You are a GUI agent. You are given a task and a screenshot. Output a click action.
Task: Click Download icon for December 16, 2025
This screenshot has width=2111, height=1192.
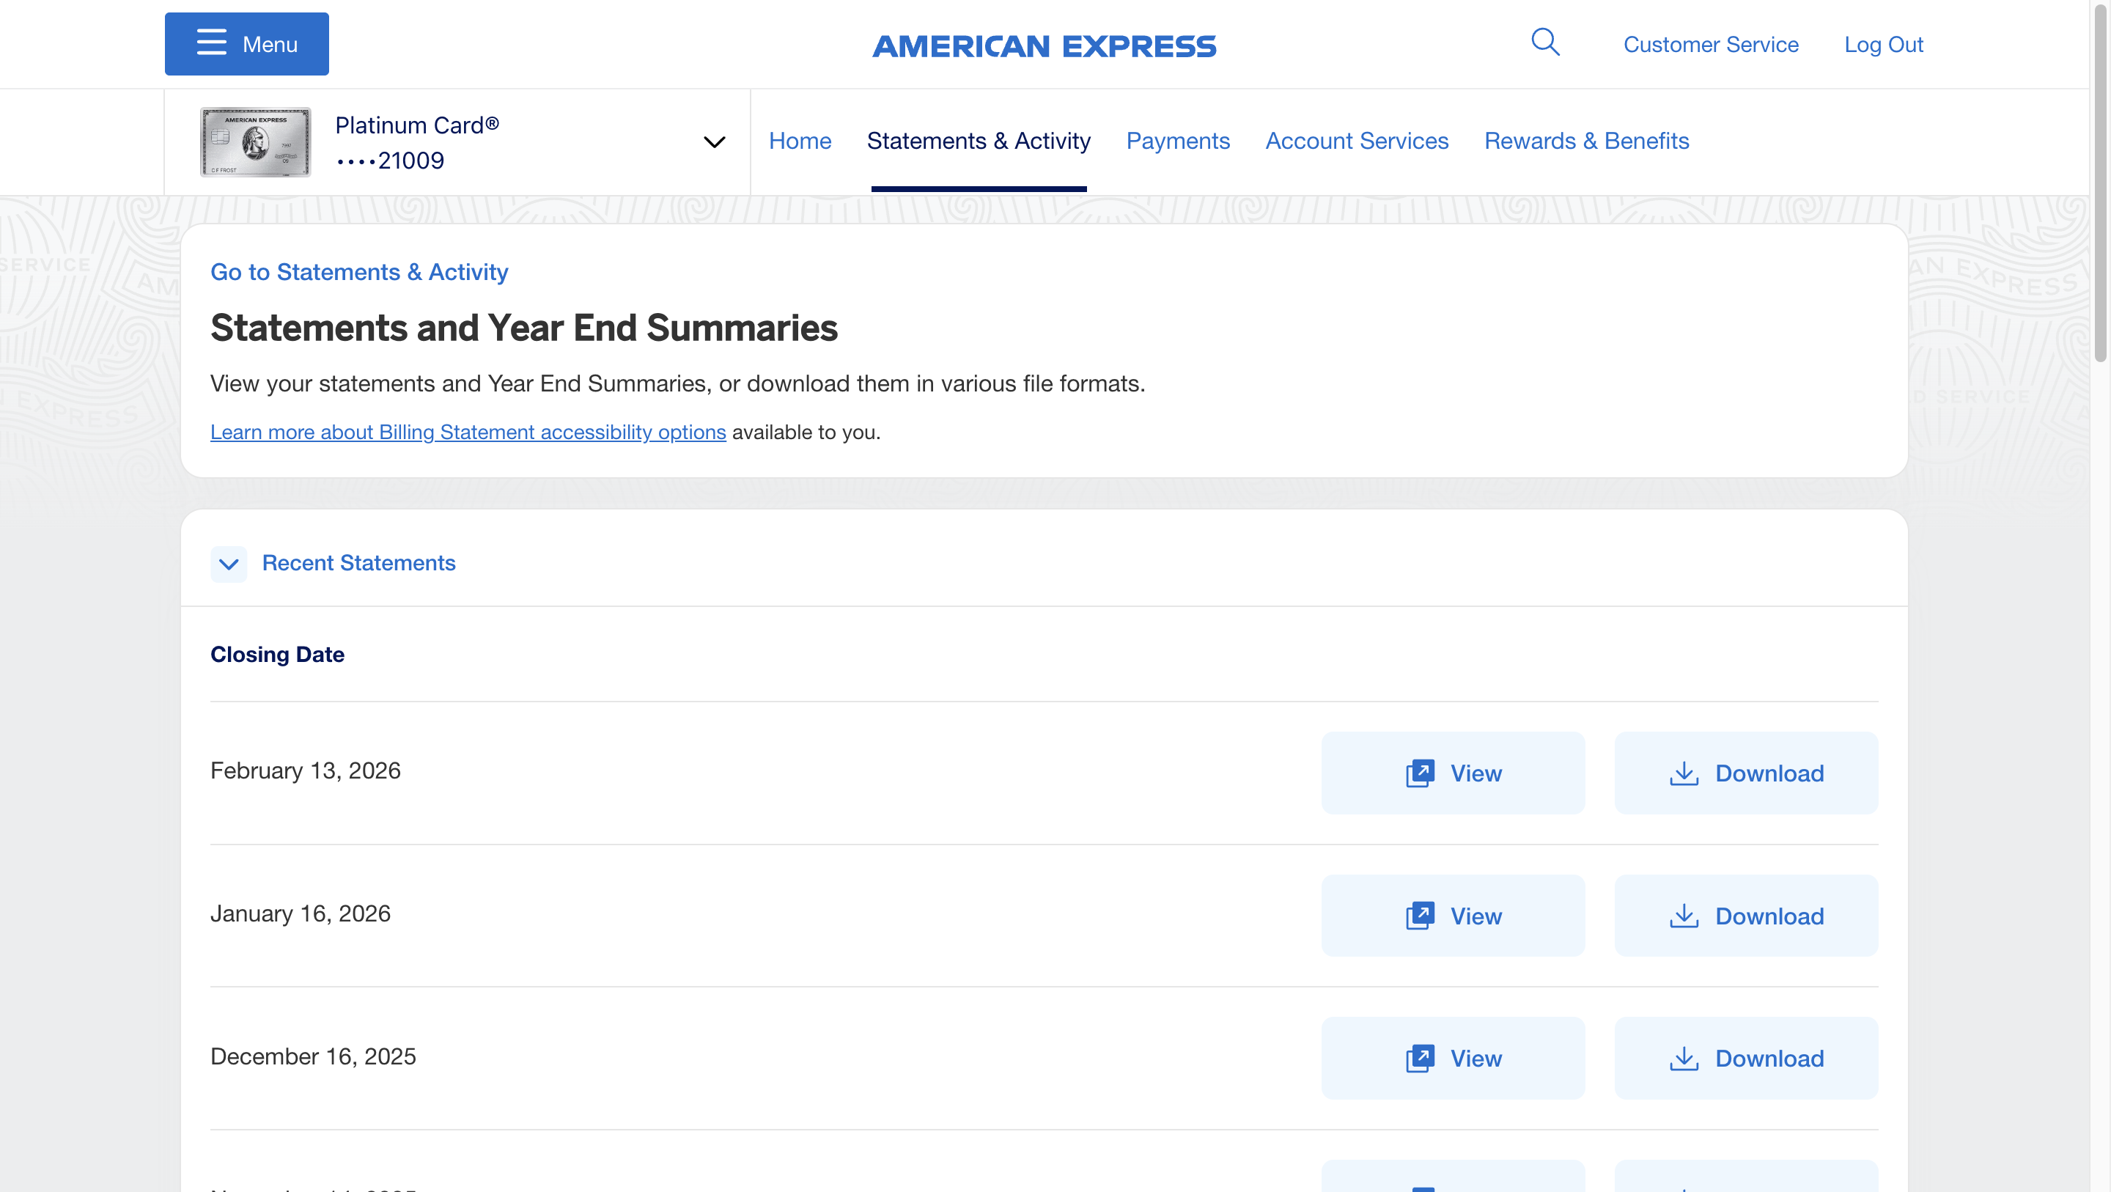click(1683, 1059)
